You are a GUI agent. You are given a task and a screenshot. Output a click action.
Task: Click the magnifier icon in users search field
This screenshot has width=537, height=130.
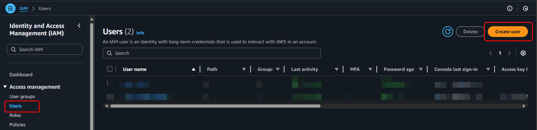(109, 53)
